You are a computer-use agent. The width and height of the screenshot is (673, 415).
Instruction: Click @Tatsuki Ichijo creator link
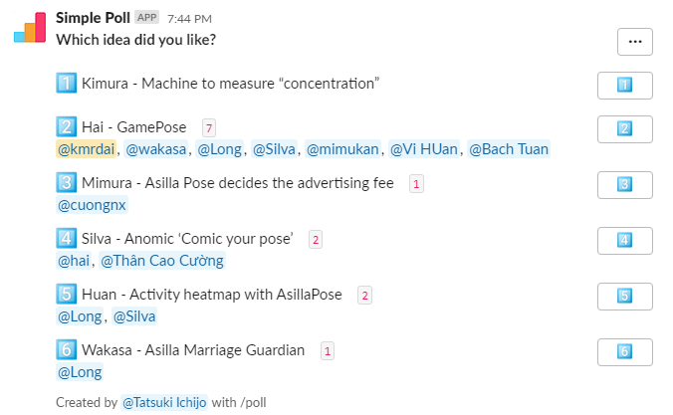click(x=164, y=402)
